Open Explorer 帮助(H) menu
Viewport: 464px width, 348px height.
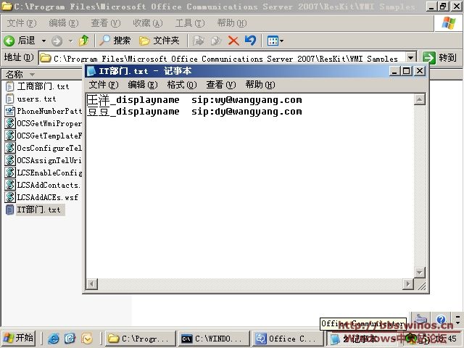pyautogui.click(x=232, y=23)
